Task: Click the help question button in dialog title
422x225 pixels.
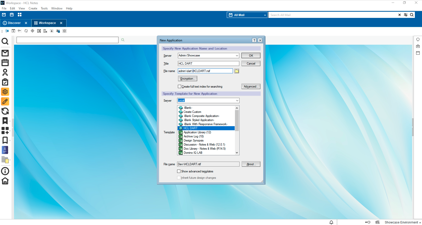Action: 254,40
